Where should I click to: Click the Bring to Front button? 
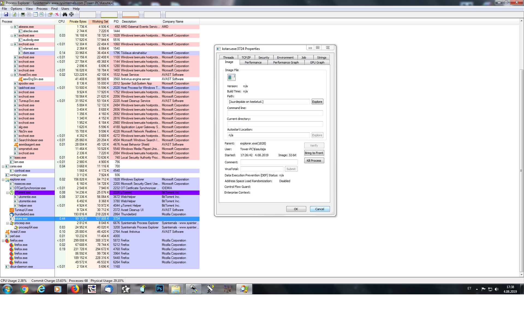point(314,153)
